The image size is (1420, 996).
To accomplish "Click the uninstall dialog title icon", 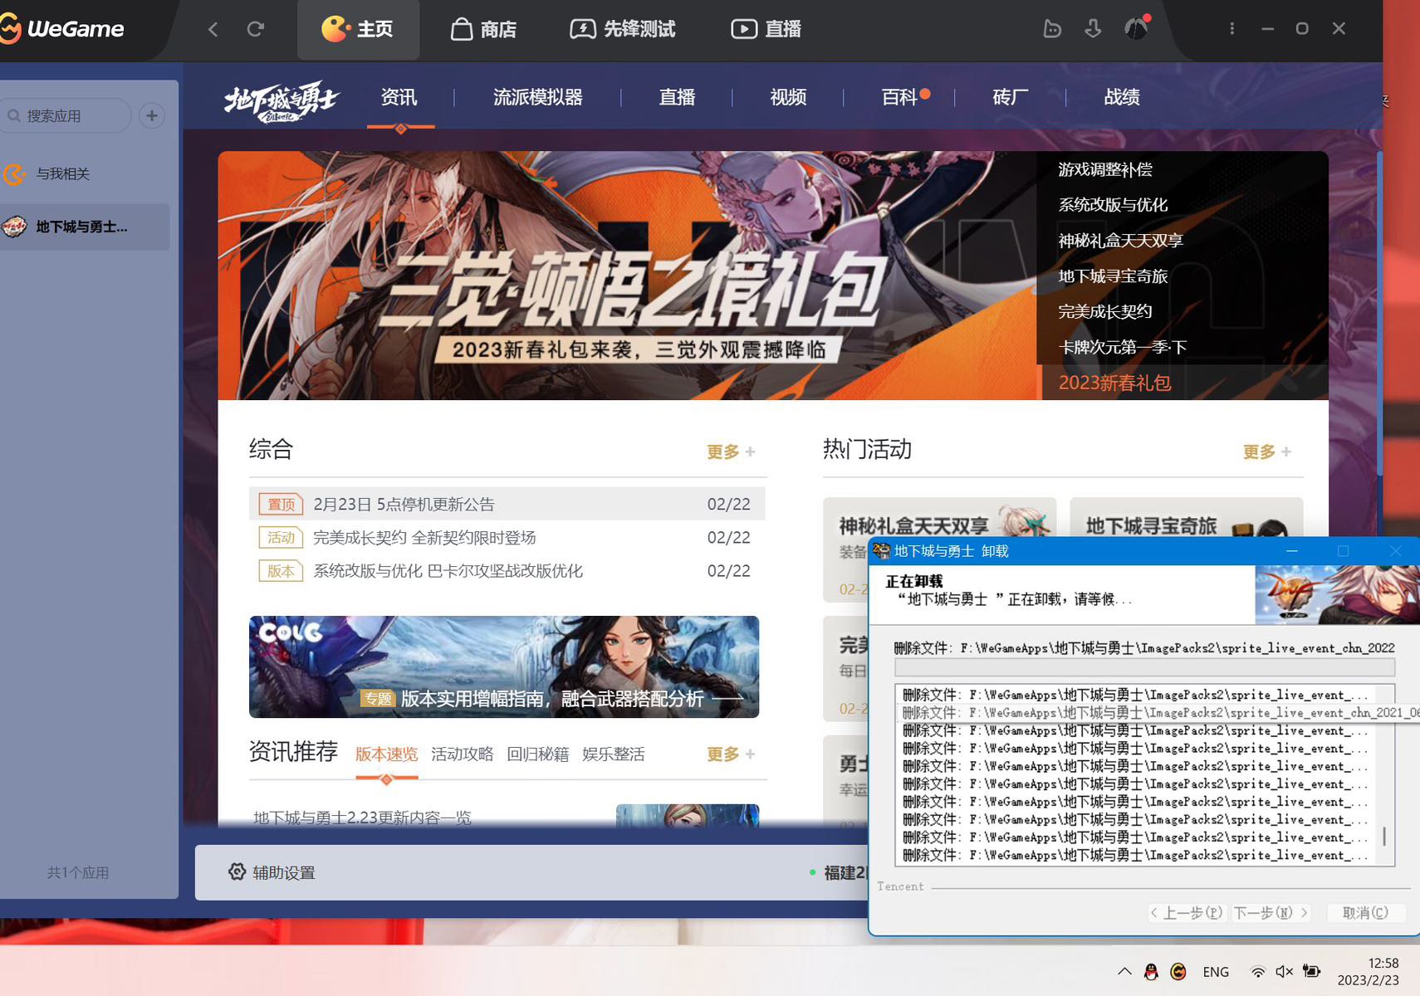I will click(x=881, y=551).
